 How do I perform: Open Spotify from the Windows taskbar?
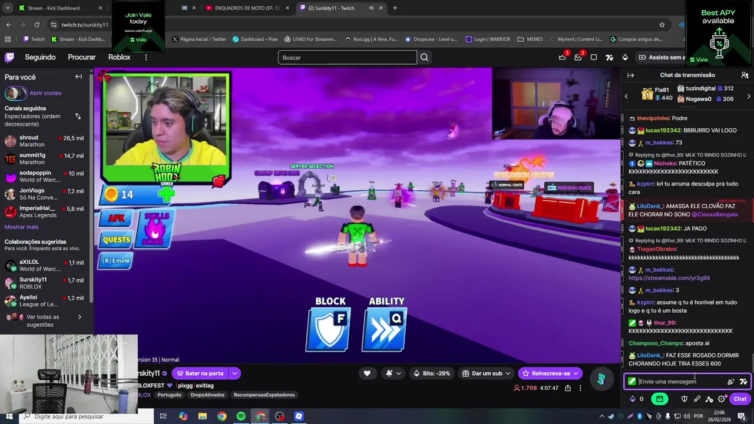click(241, 416)
